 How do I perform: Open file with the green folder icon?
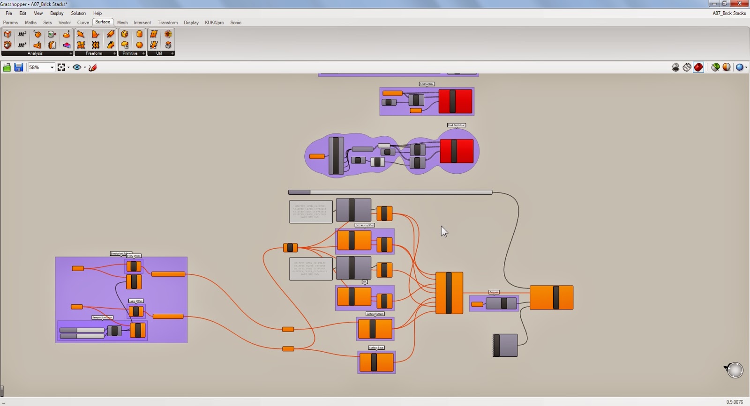click(7, 67)
